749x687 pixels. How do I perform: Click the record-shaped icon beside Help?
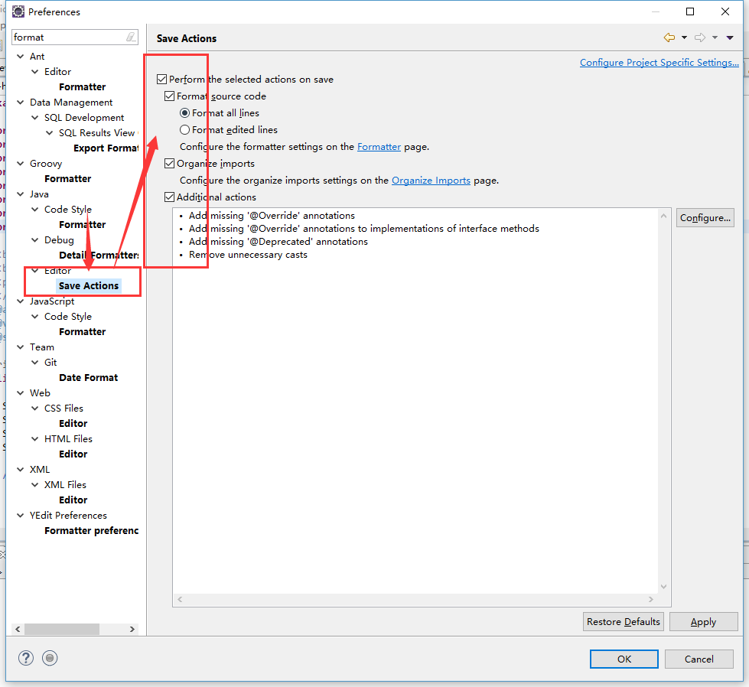[x=50, y=658]
